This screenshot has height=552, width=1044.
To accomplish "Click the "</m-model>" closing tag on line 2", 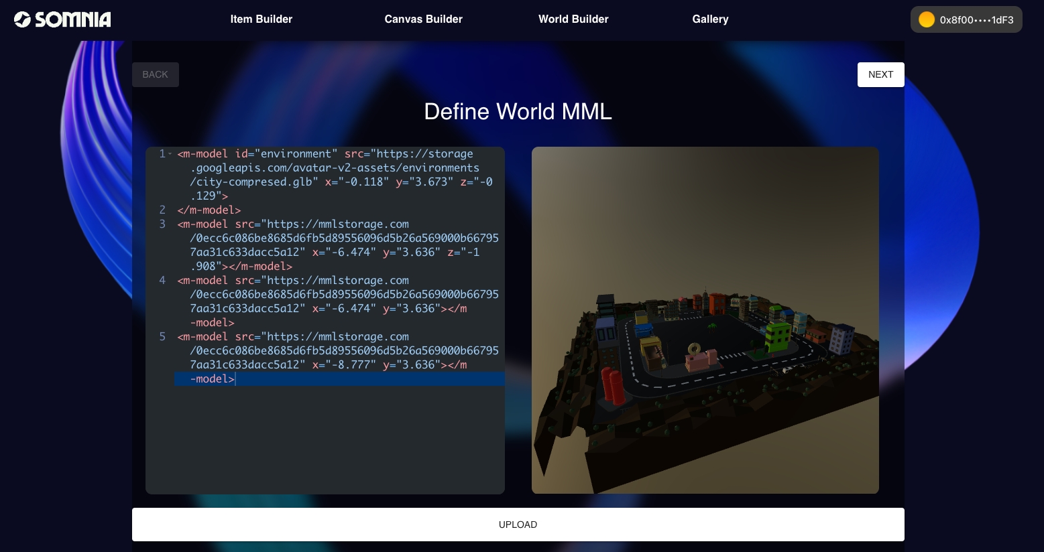I will (x=209, y=210).
